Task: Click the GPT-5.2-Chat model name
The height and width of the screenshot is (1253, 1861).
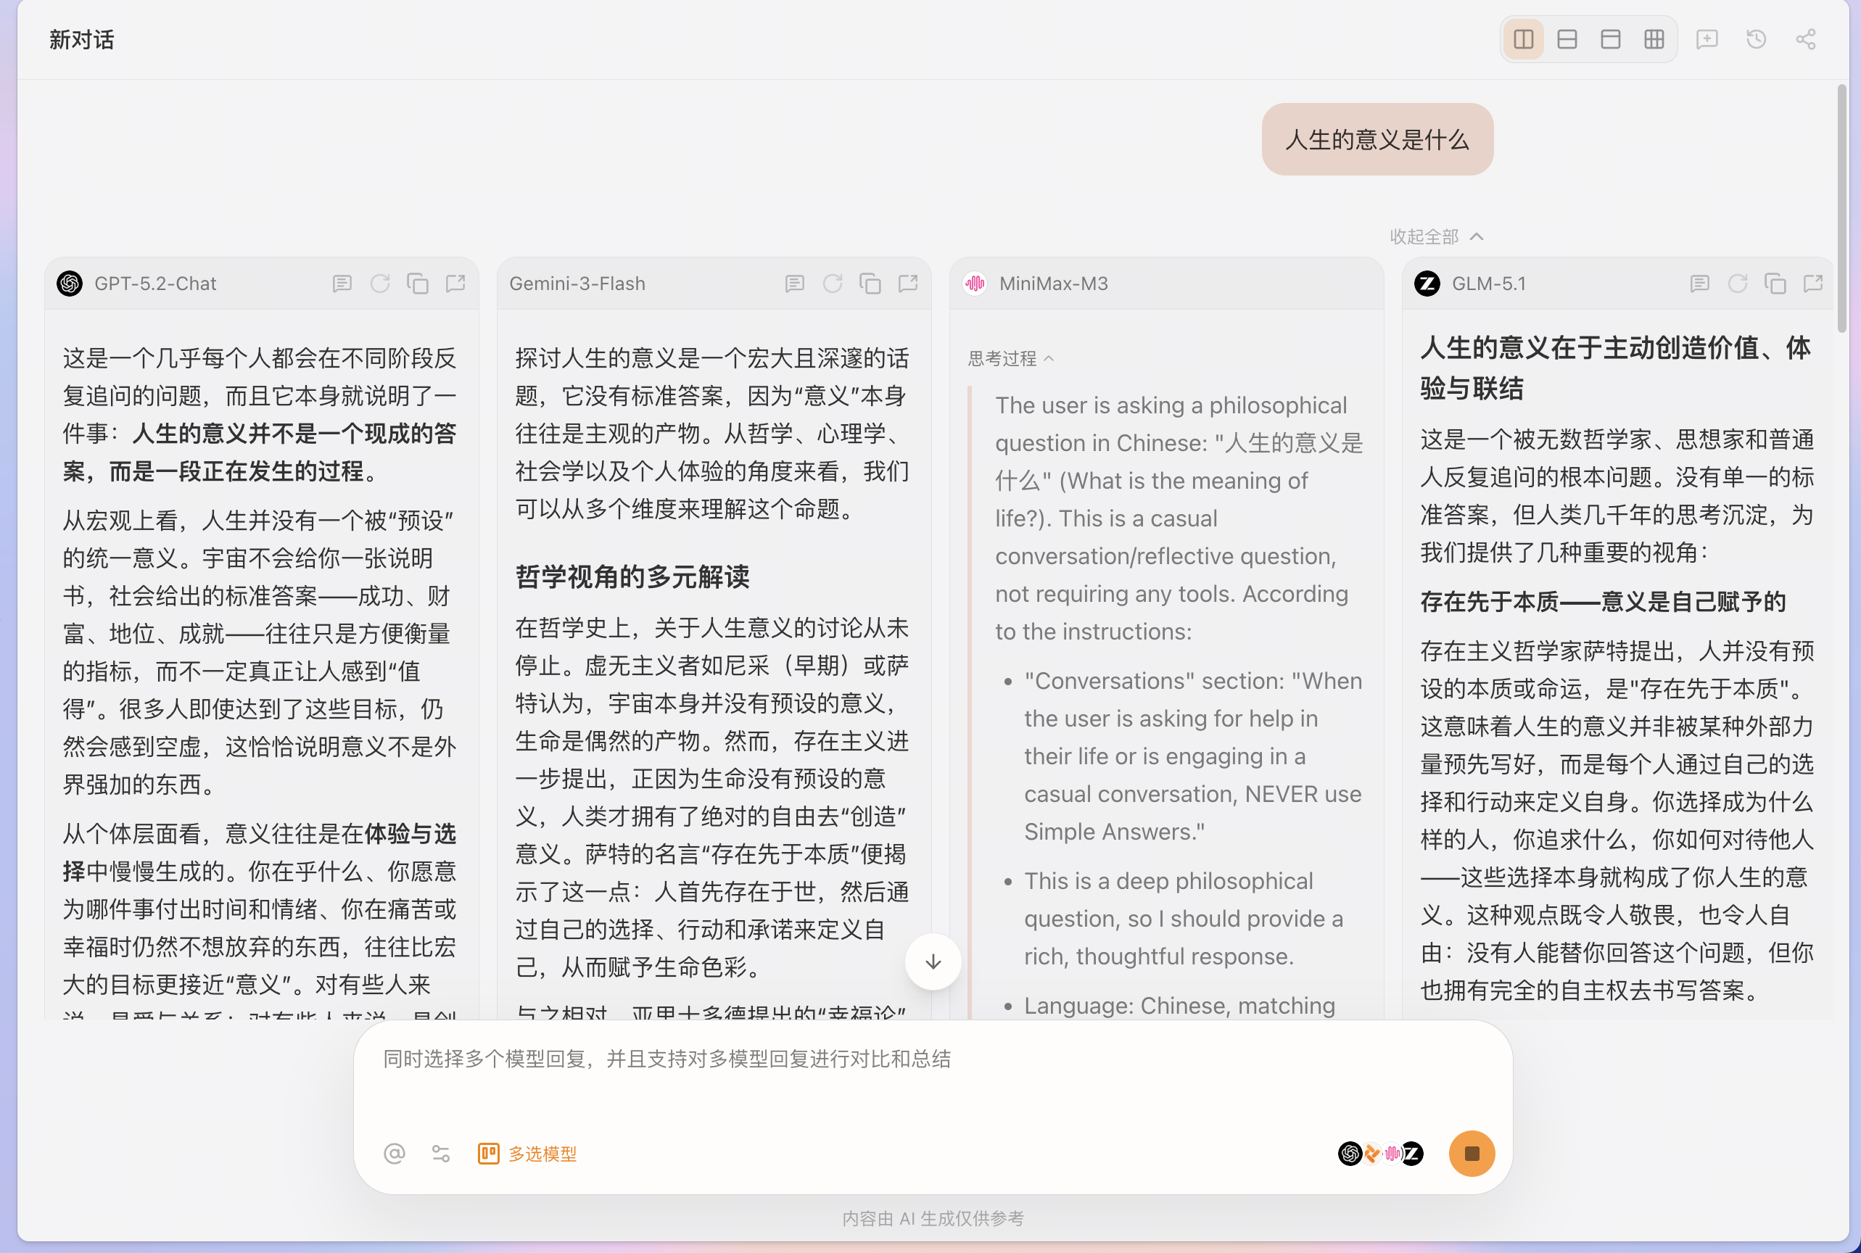Action: tap(155, 284)
